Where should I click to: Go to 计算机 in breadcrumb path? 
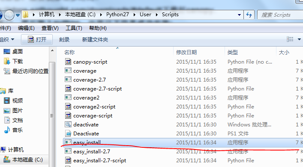pyautogui.click(x=47, y=15)
